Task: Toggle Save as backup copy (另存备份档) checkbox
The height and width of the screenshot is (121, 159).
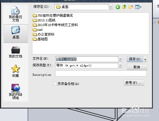Action: click(x=55, y=84)
